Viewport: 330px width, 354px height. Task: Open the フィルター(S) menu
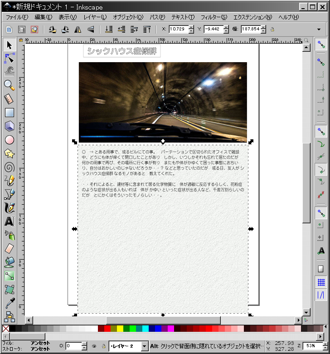point(214,17)
